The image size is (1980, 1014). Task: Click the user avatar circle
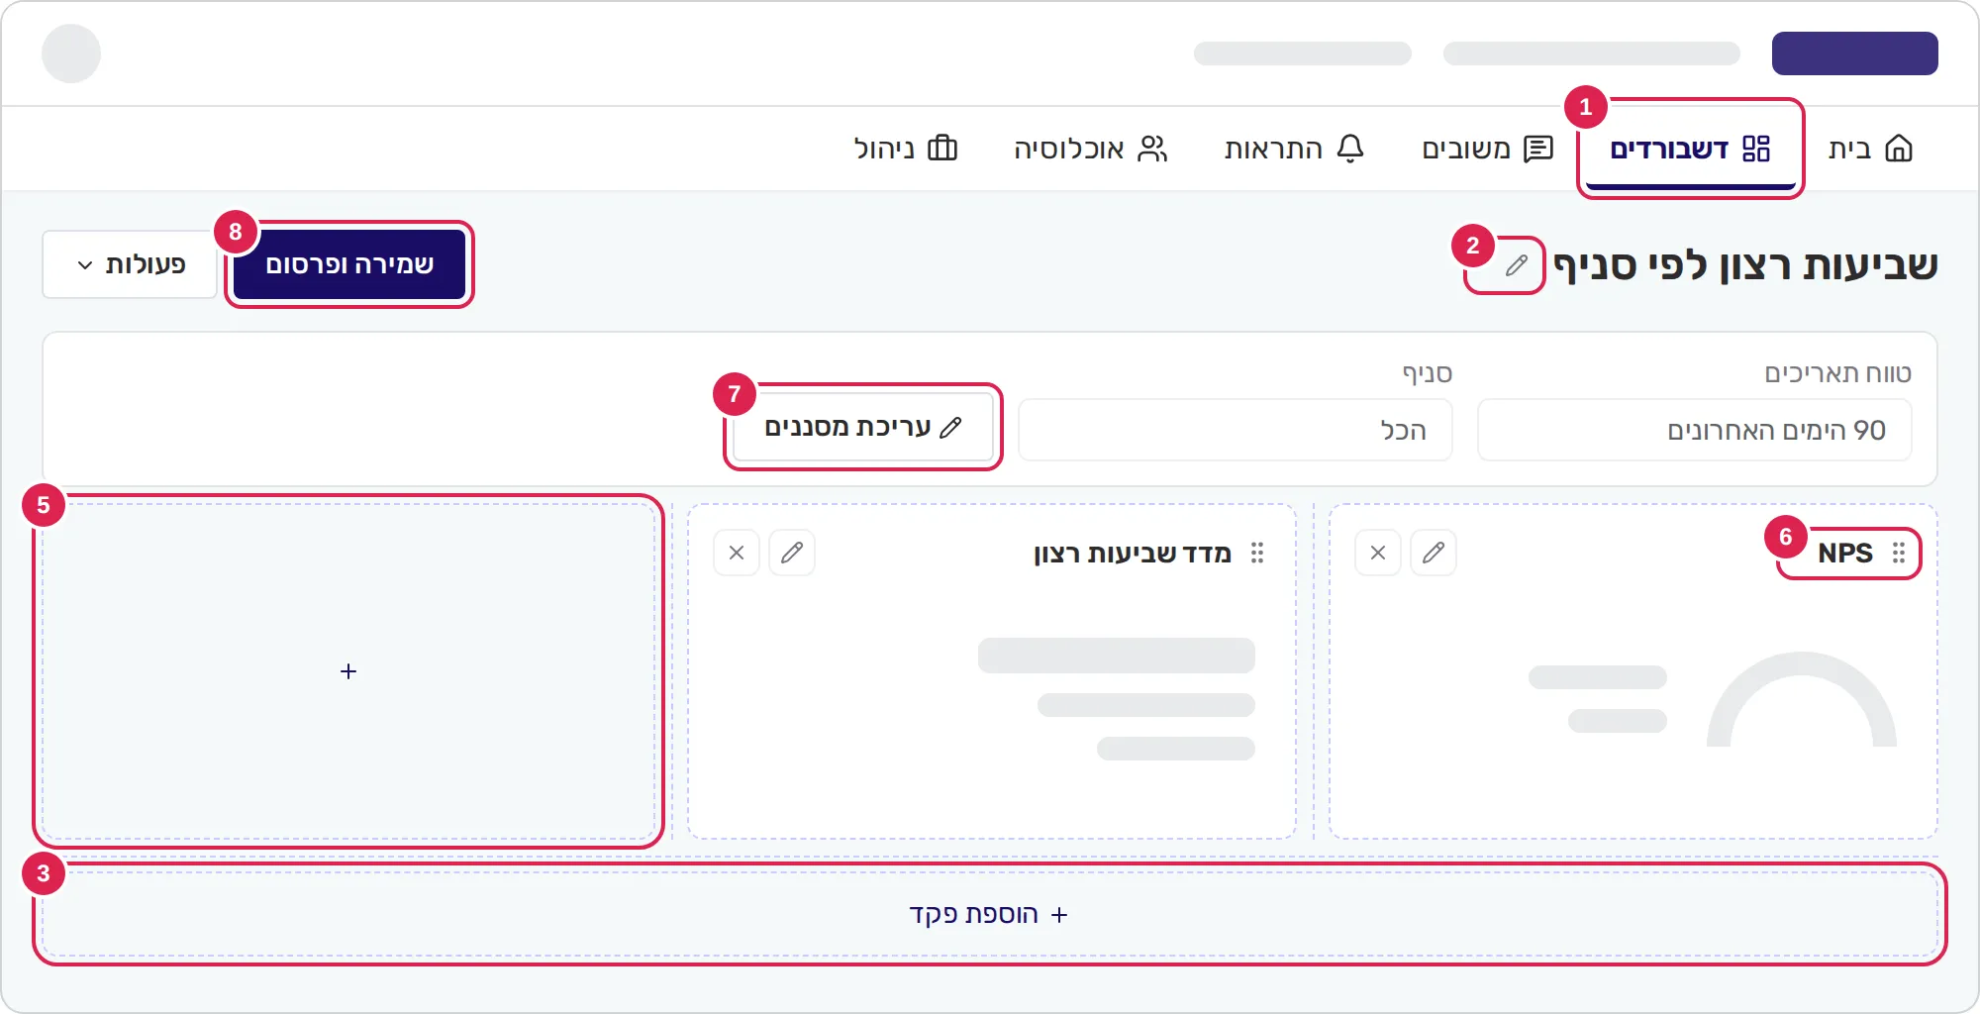[71, 53]
